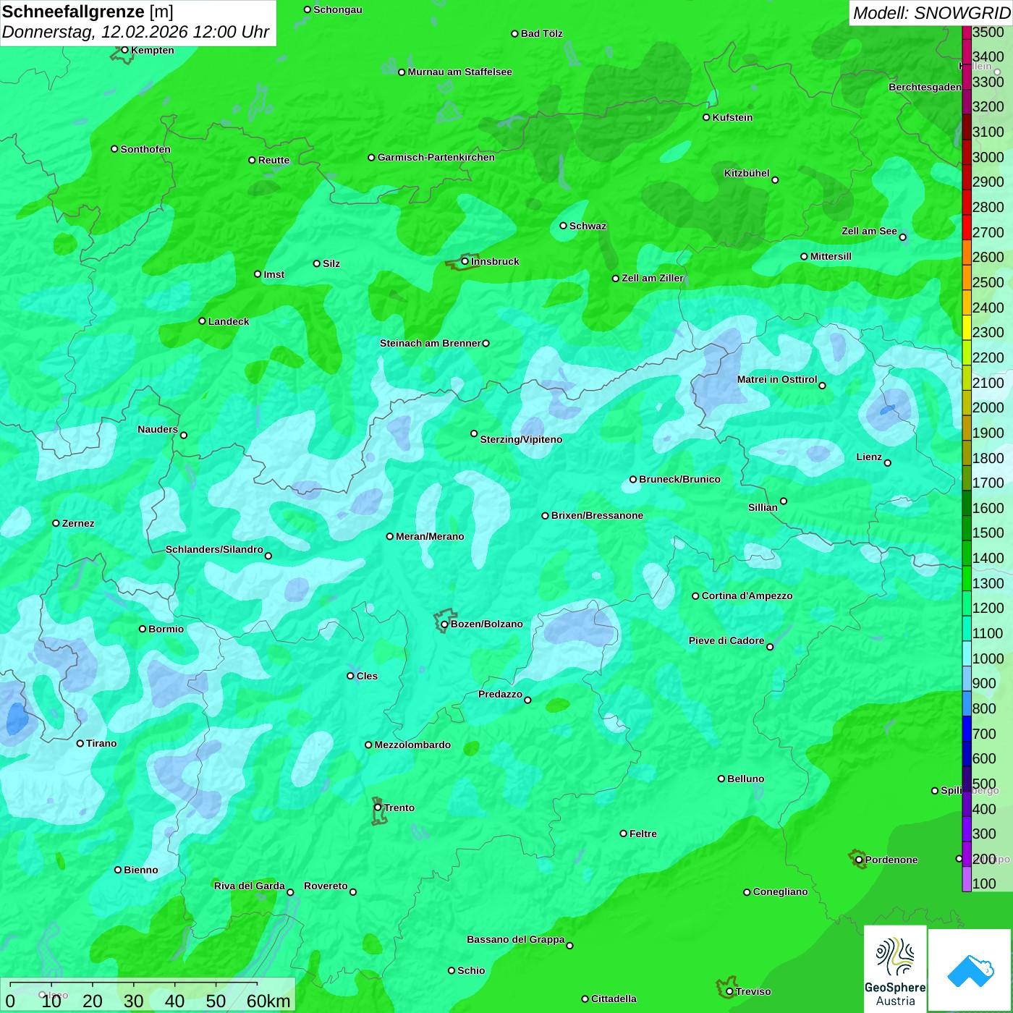
Task: Click the 100 legend value
Action: [984, 883]
